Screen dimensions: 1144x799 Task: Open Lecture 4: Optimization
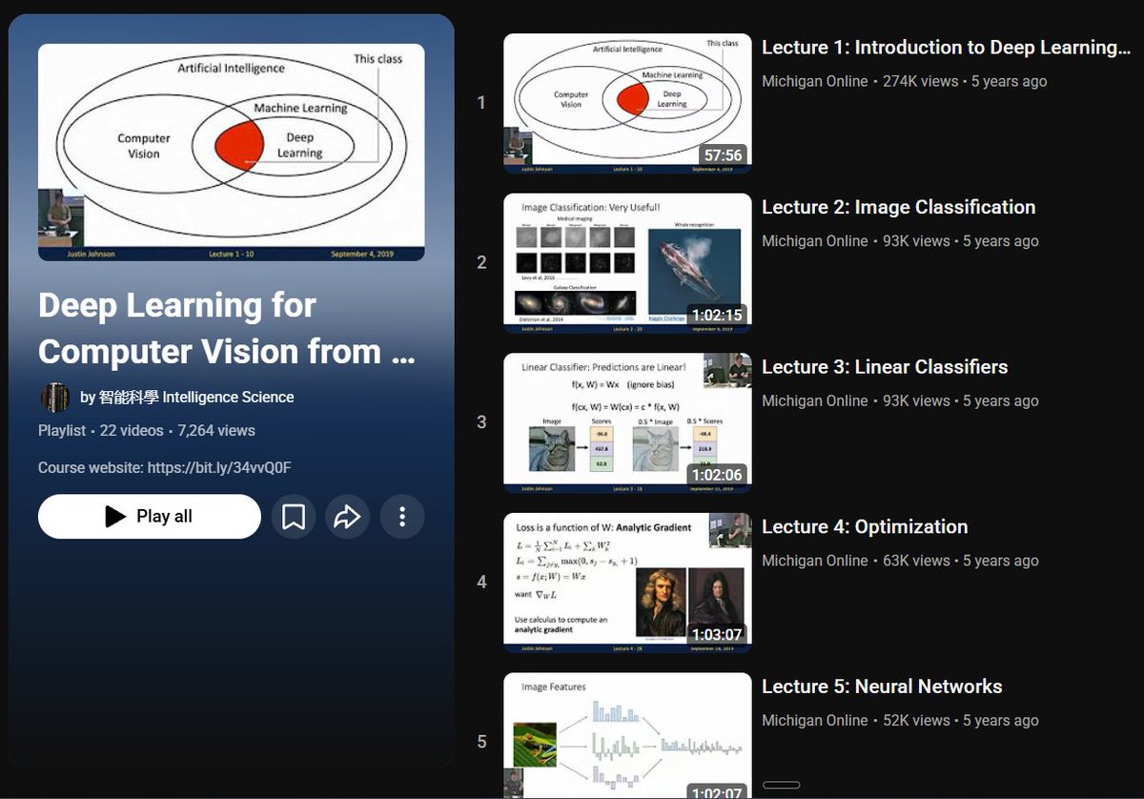865,526
